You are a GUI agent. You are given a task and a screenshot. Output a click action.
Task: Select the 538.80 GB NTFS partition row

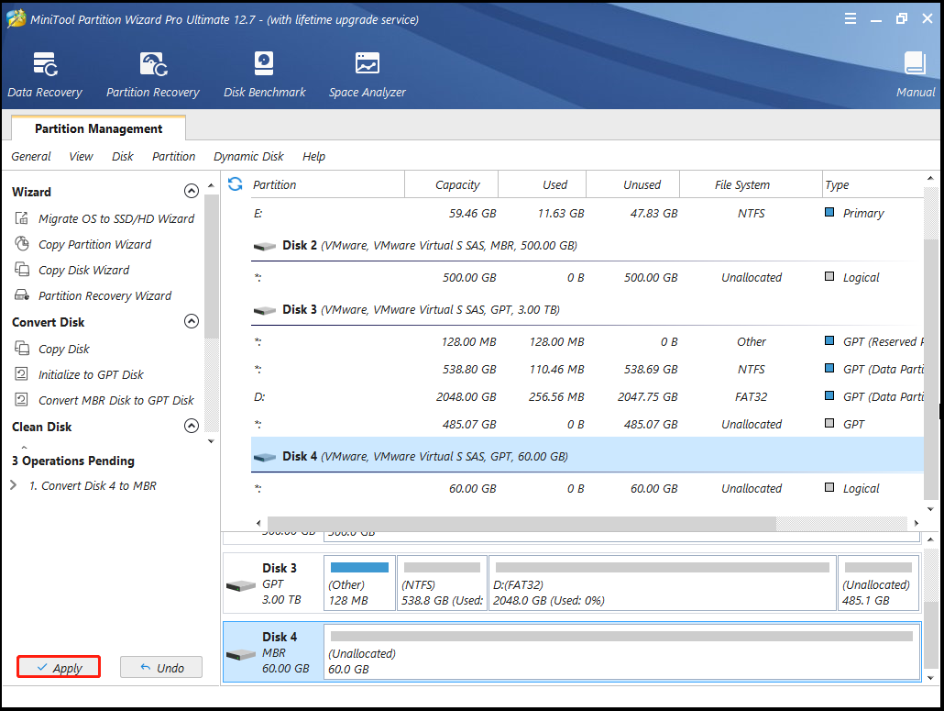click(x=587, y=369)
